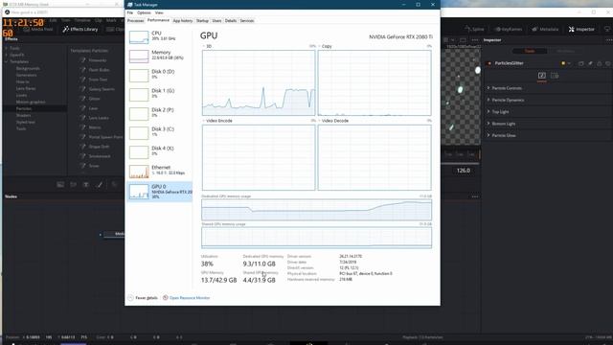Select GPU 0 performance item
The width and height of the screenshot is (613, 345).
pos(160,192)
